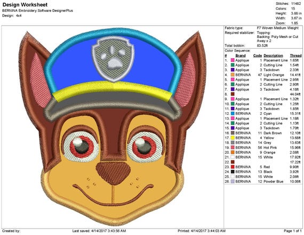Screen dimensions: 304x235
Task: Click the Red description in row 23
Action: click(267, 167)
